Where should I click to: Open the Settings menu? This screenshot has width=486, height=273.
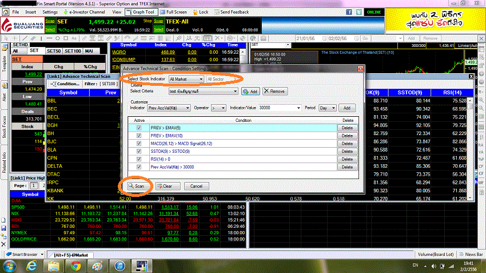tap(50, 12)
